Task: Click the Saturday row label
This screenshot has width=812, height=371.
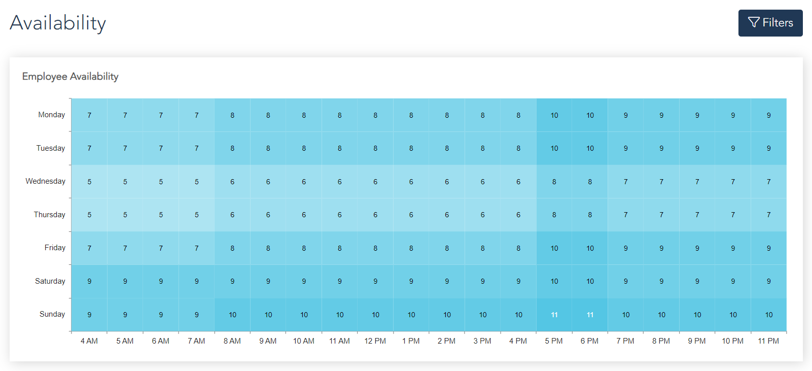Action: (50, 281)
